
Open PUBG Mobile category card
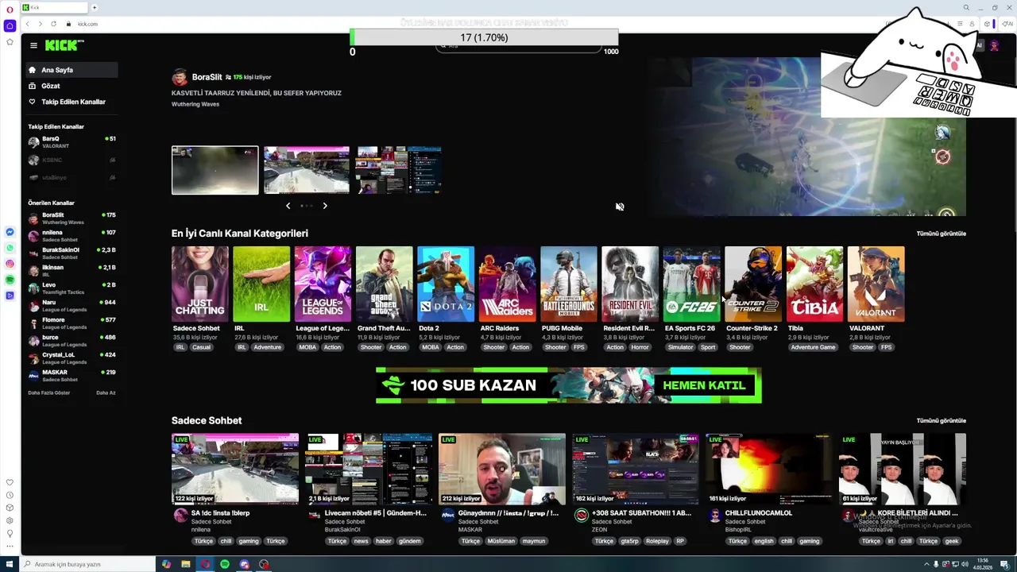pyautogui.click(x=569, y=284)
